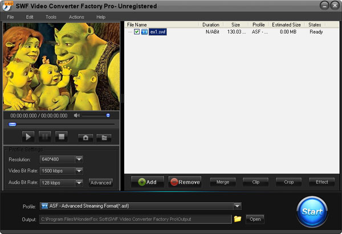Take a snapshot with the camera icon

click(x=85, y=138)
